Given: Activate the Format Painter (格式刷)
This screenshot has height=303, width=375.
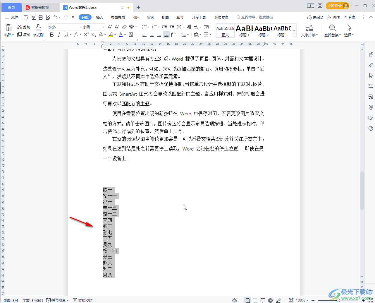Looking at the screenshot, I should tap(38, 31).
